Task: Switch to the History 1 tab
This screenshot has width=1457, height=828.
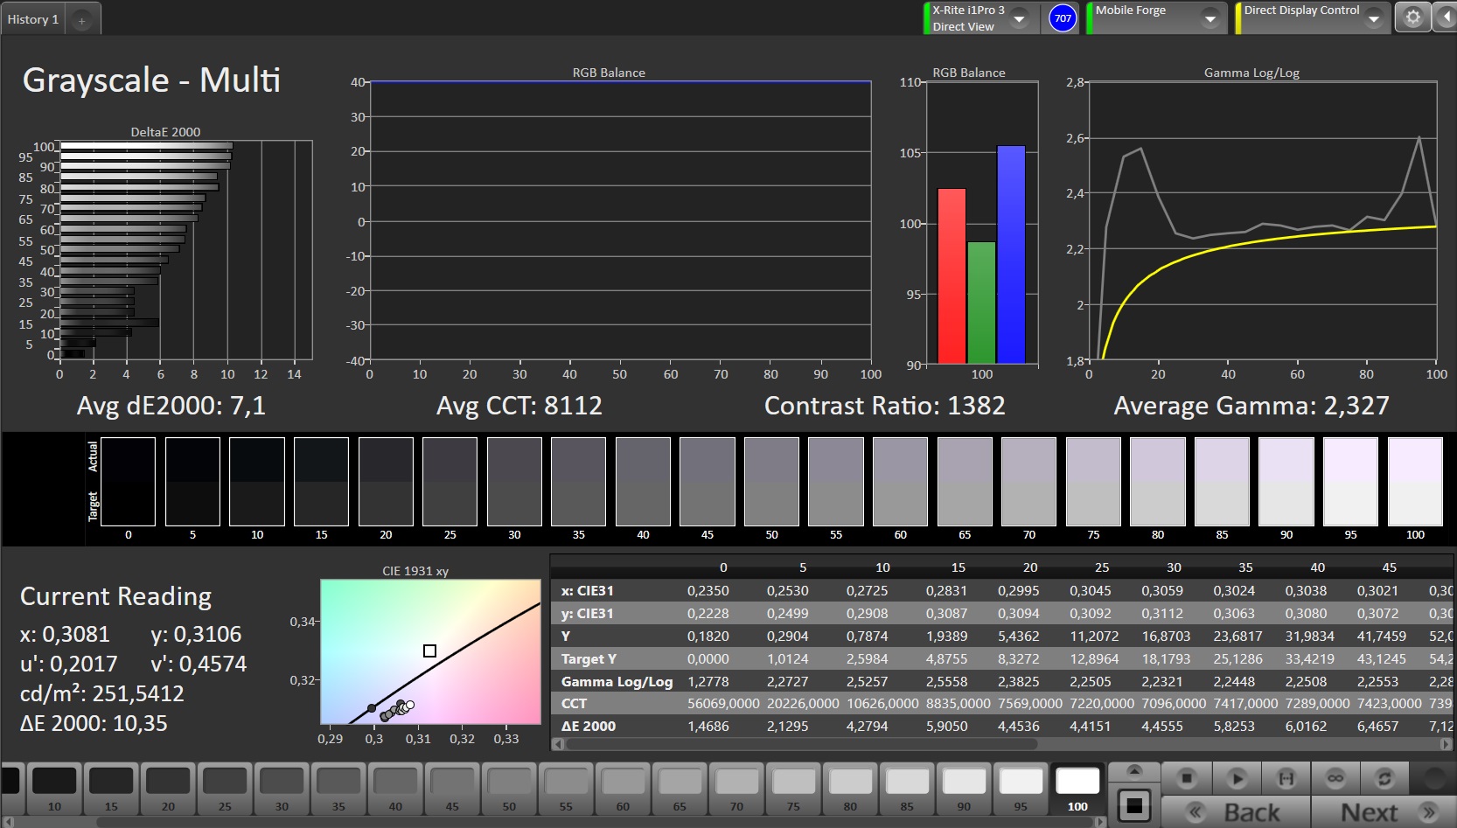Action: pyautogui.click(x=33, y=19)
